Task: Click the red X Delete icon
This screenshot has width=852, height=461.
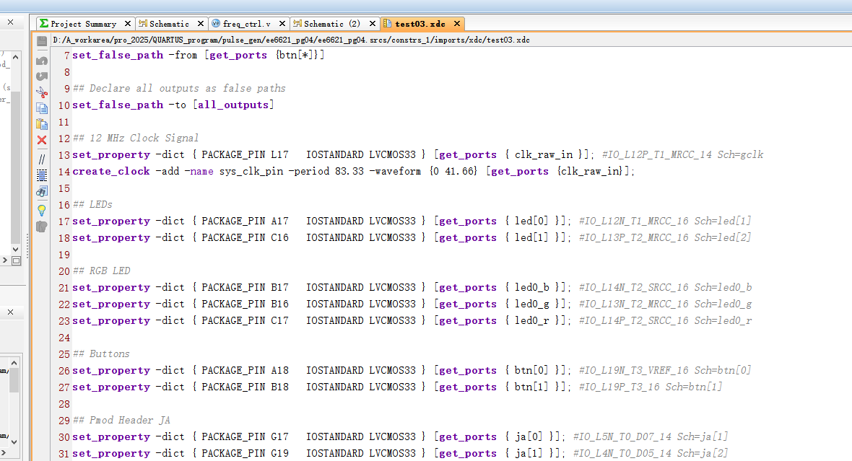Action: 42,140
